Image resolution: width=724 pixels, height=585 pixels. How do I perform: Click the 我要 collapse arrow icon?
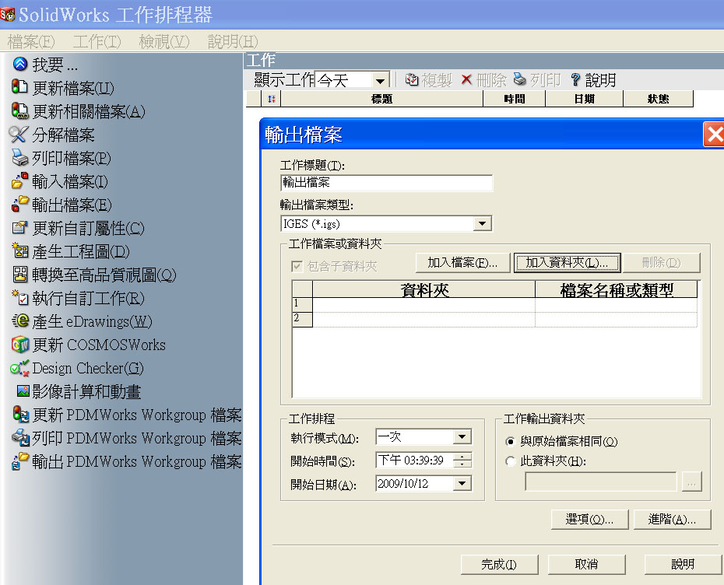20,64
